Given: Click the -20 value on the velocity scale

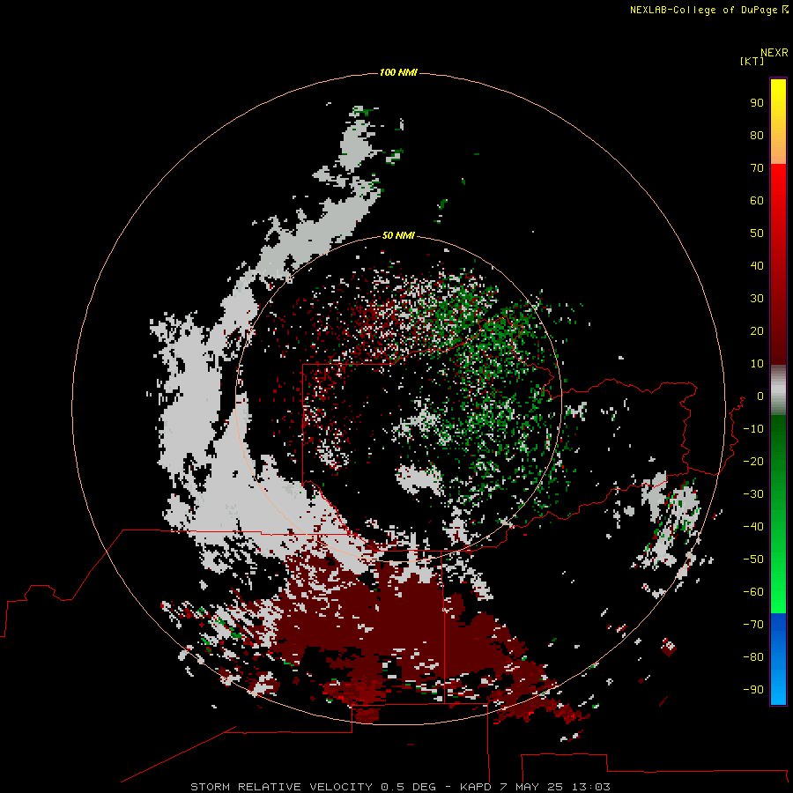Looking at the screenshot, I should [x=753, y=461].
